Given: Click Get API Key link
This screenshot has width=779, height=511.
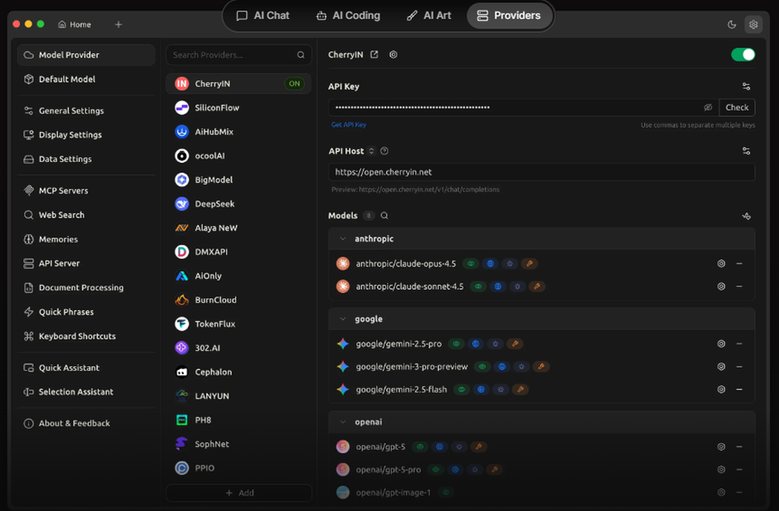Looking at the screenshot, I should pyautogui.click(x=349, y=125).
